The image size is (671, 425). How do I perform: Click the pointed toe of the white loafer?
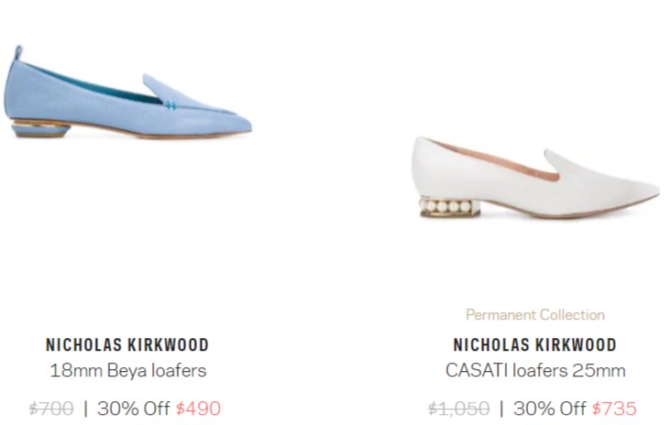click(x=644, y=190)
